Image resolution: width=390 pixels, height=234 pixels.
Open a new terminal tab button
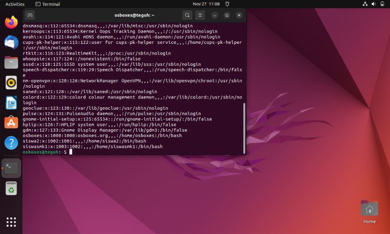pos(30,16)
